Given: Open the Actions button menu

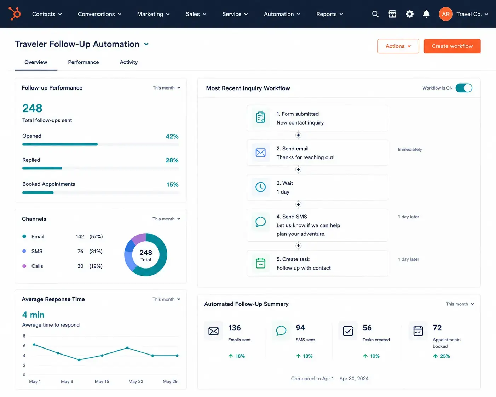Looking at the screenshot, I should 398,46.
